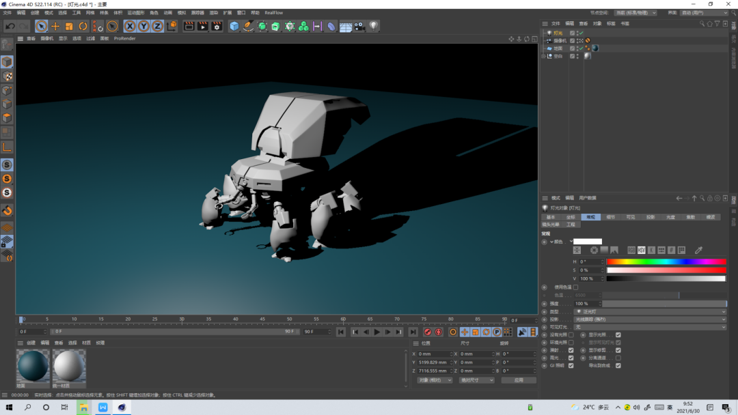Open the 投影 shadow type dropdown
The width and height of the screenshot is (738, 415).
651,319
